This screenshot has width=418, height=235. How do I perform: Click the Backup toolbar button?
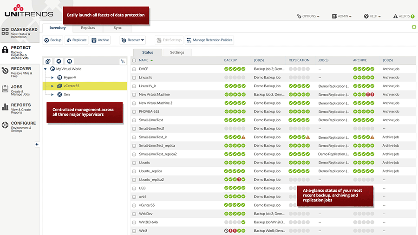[x=53, y=40]
